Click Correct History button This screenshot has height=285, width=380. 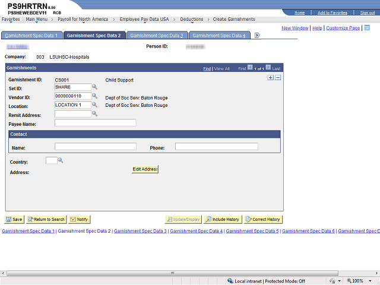pos(263,220)
